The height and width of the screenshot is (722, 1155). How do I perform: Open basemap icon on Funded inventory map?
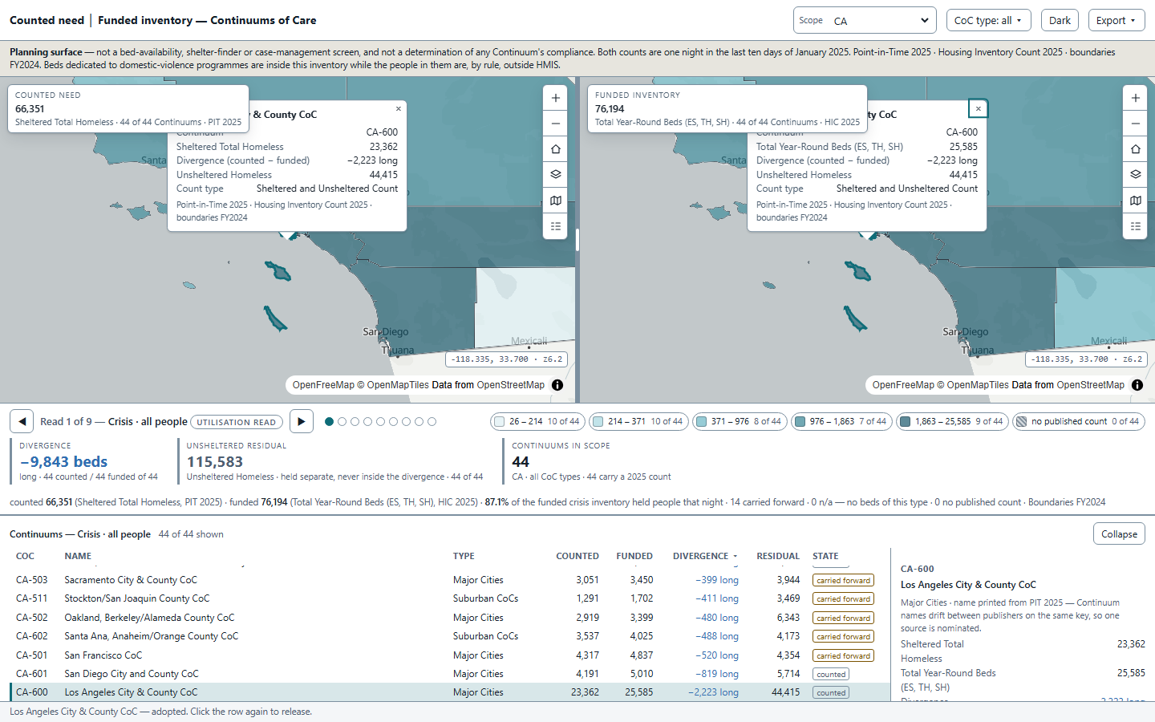pos(1136,201)
